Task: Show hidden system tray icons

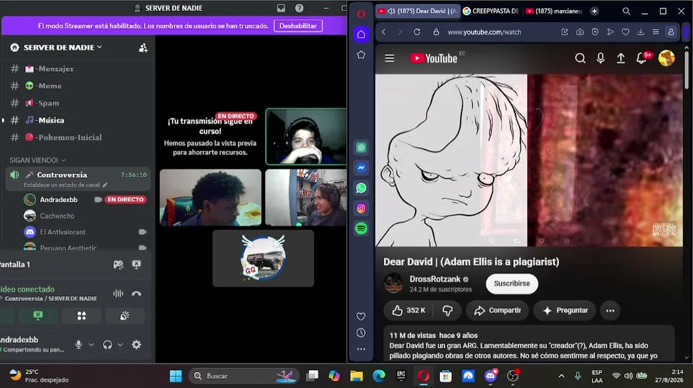Action: [x=561, y=376]
